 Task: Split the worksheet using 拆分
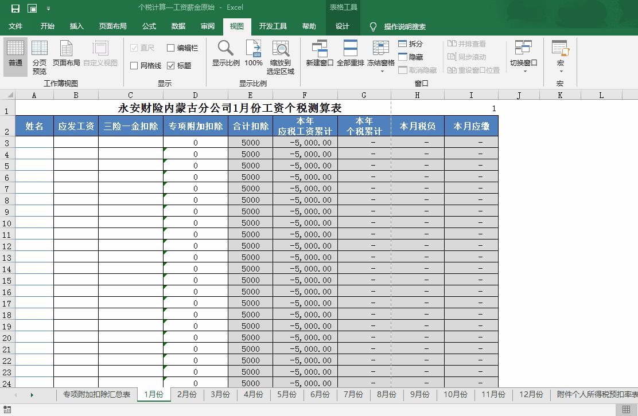point(412,43)
